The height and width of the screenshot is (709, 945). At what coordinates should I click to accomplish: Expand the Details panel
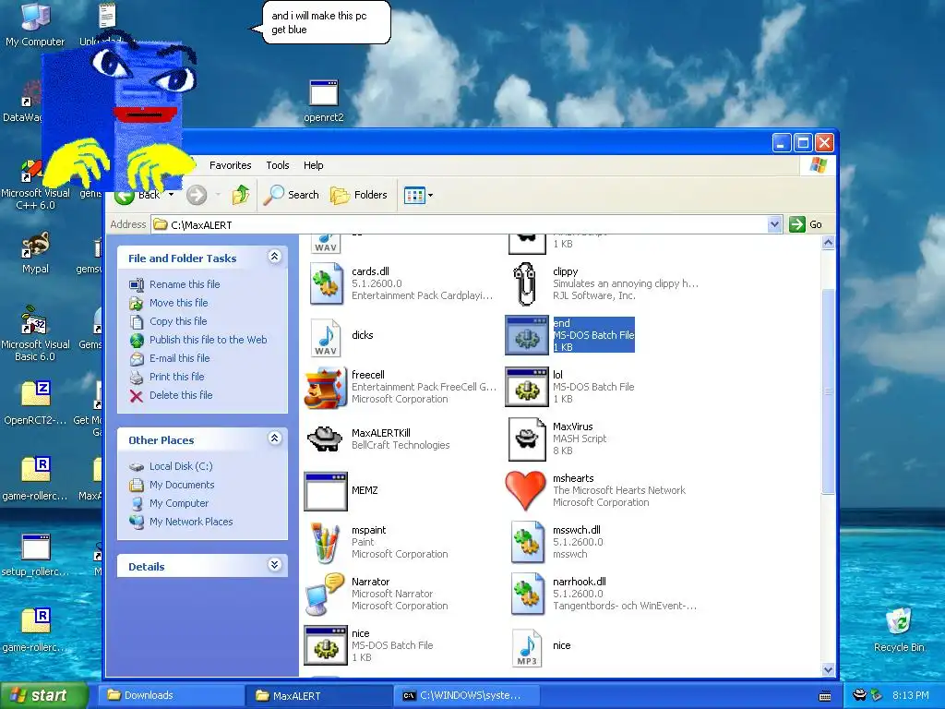(x=274, y=565)
